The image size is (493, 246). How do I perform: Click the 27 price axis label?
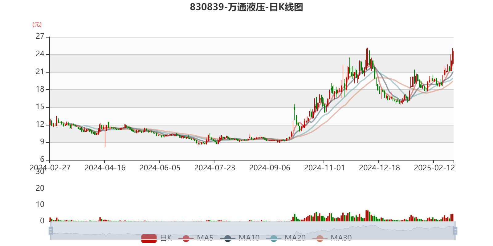(40, 36)
